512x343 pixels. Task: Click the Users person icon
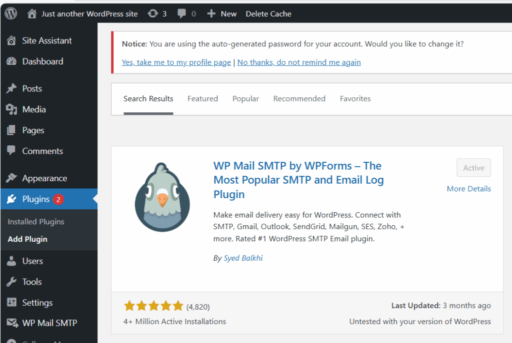tap(11, 261)
